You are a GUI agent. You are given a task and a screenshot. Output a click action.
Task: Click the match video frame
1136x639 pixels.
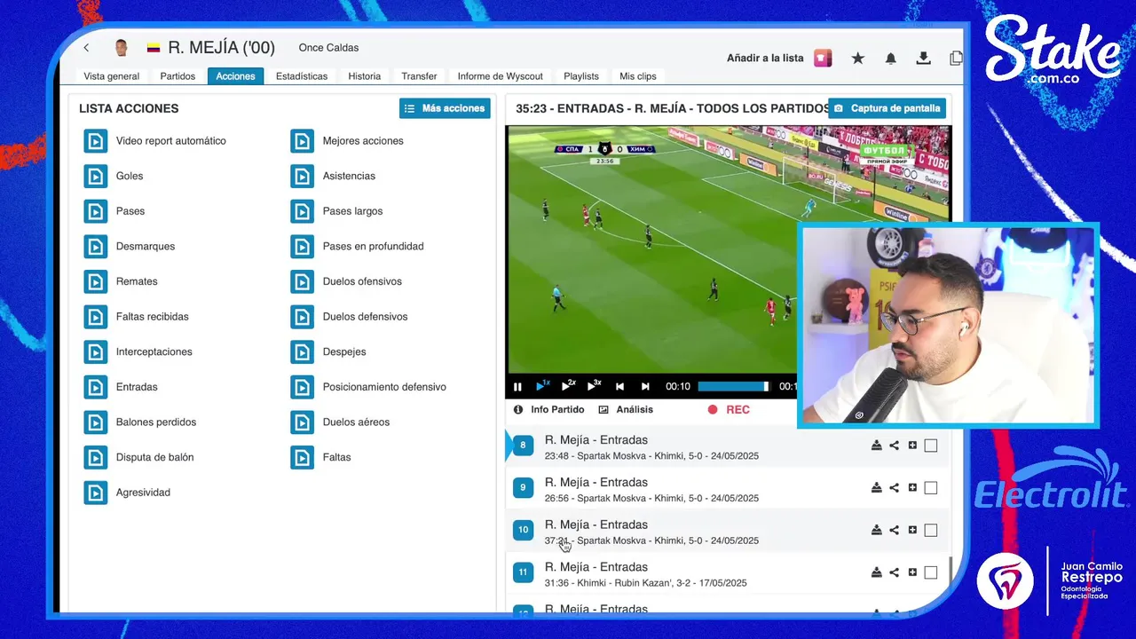pos(652,248)
